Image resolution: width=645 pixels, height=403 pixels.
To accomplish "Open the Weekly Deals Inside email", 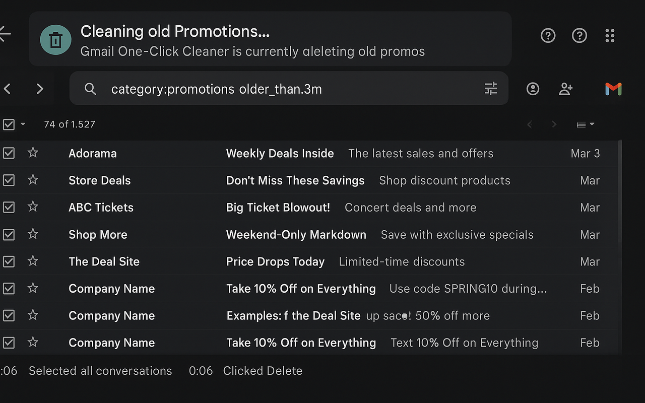I will coord(280,153).
